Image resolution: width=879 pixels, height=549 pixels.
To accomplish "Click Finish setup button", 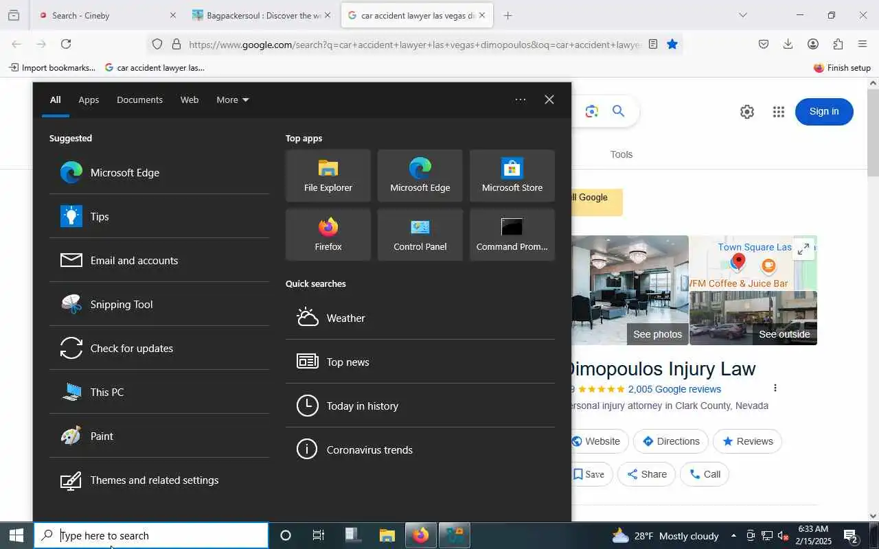I will [842, 67].
